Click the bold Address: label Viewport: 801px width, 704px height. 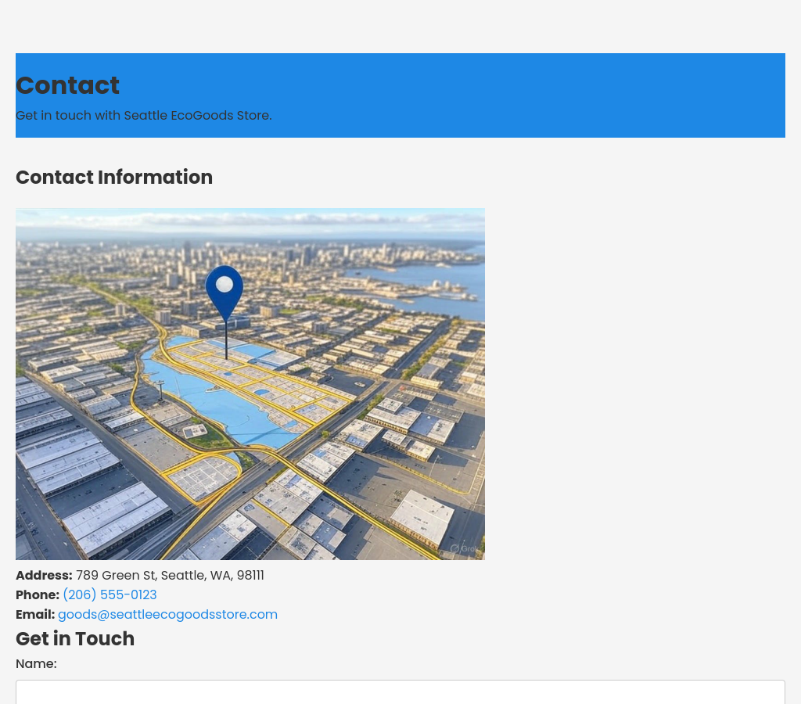coord(44,575)
